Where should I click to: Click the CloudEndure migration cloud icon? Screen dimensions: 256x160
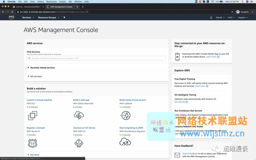[x=125, y=142]
